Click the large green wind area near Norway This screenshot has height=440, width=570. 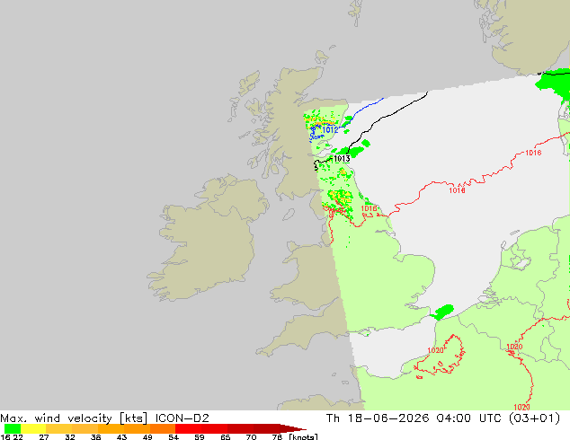pos(556,84)
